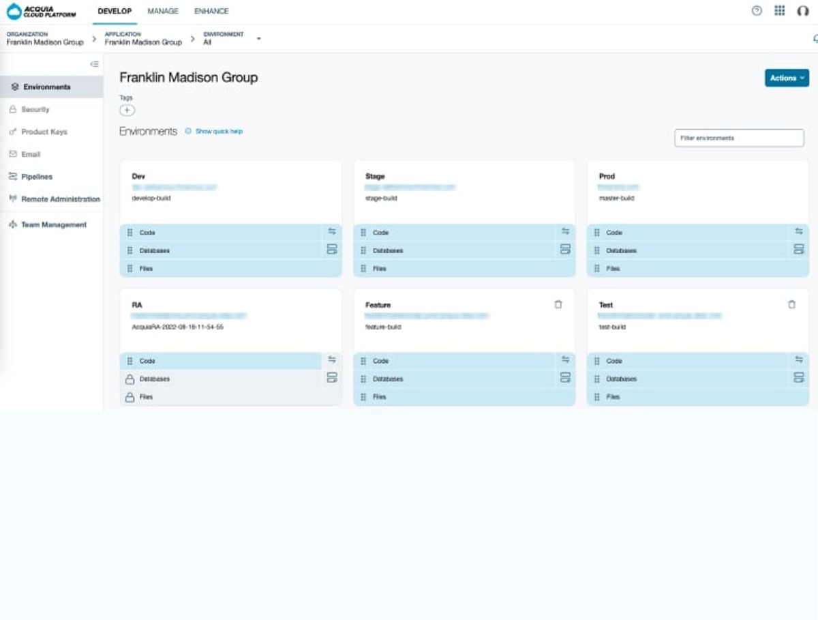Select Environments in the sidebar
This screenshot has width=818, height=620.
pos(52,87)
